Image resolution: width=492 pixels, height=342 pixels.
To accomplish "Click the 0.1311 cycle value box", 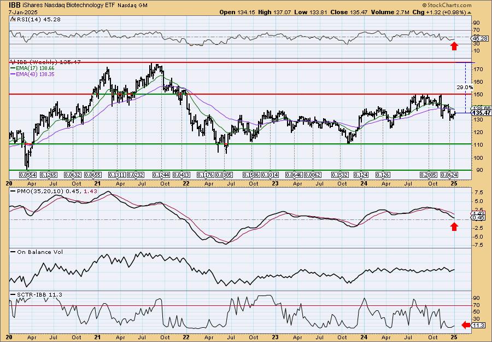I will [117, 175].
